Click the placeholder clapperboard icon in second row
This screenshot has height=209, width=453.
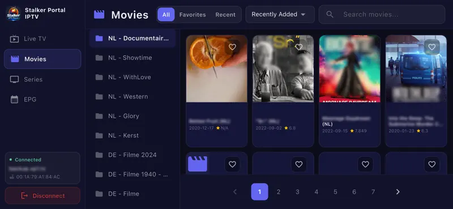(x=198, y=164)
